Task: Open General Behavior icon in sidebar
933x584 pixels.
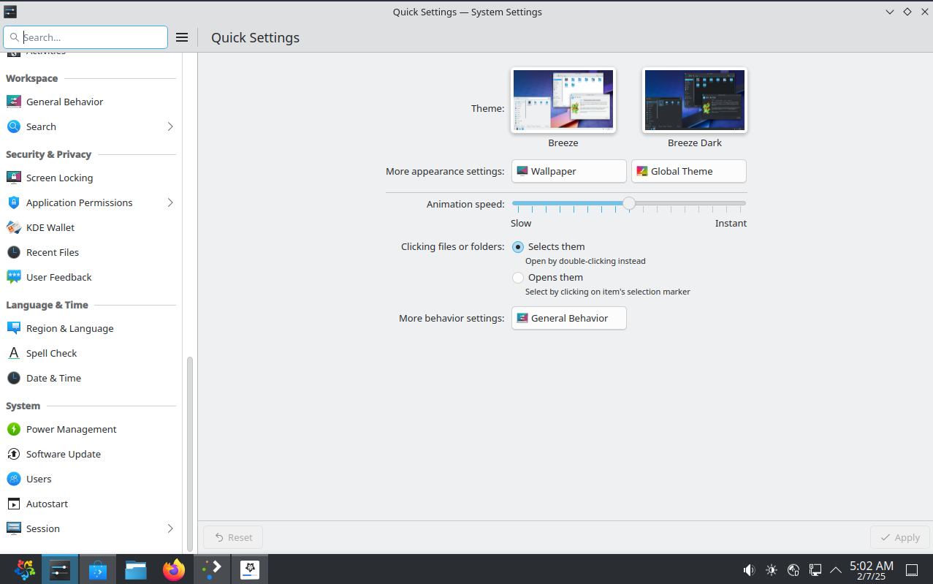Action: pyautogui.click(x=14, y=102)
